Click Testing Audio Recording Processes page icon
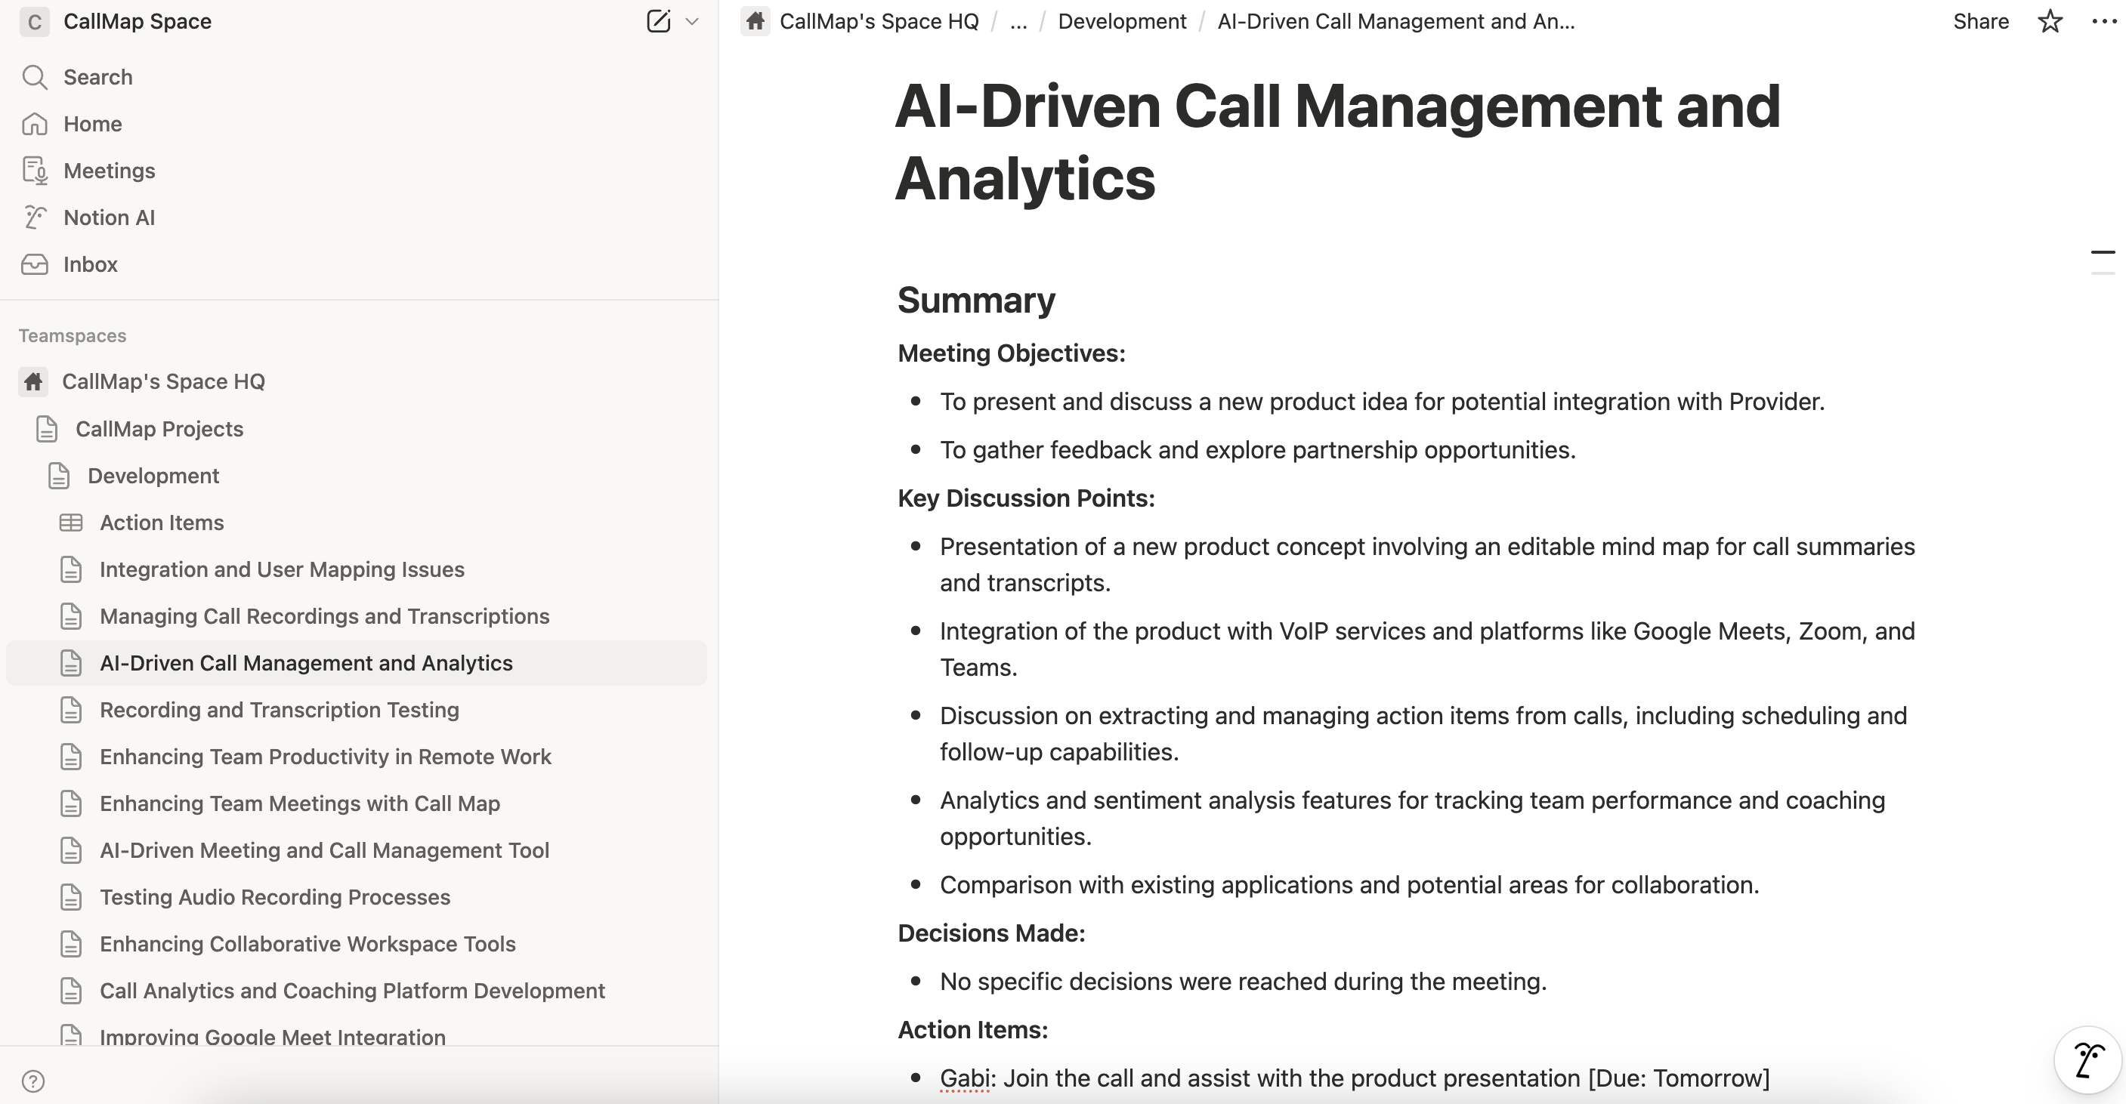Screen dimensions: 2126x1104 (x=71, y=897)
